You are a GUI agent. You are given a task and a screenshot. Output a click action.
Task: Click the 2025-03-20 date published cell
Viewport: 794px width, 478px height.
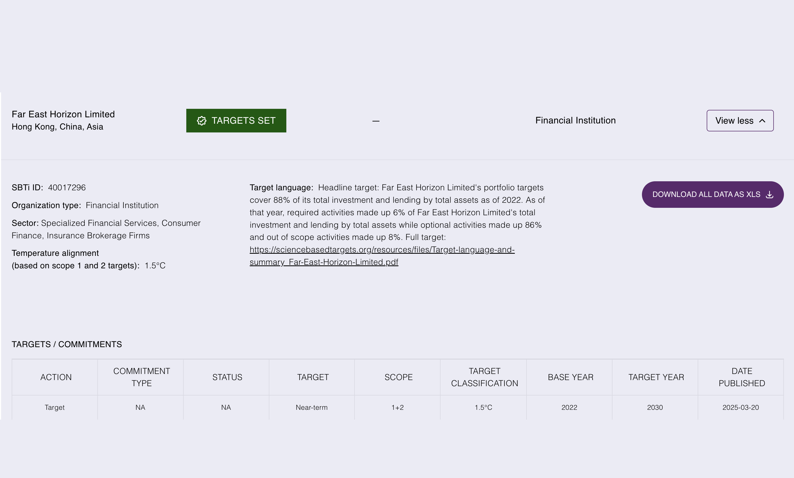pos(740,407)
